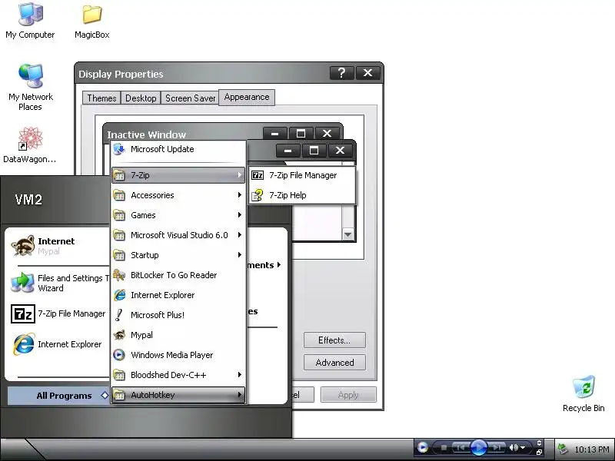615x461 pixels.
Task: Open the volume dropdown arrow in media toolbar
Action: coord(524,448)
